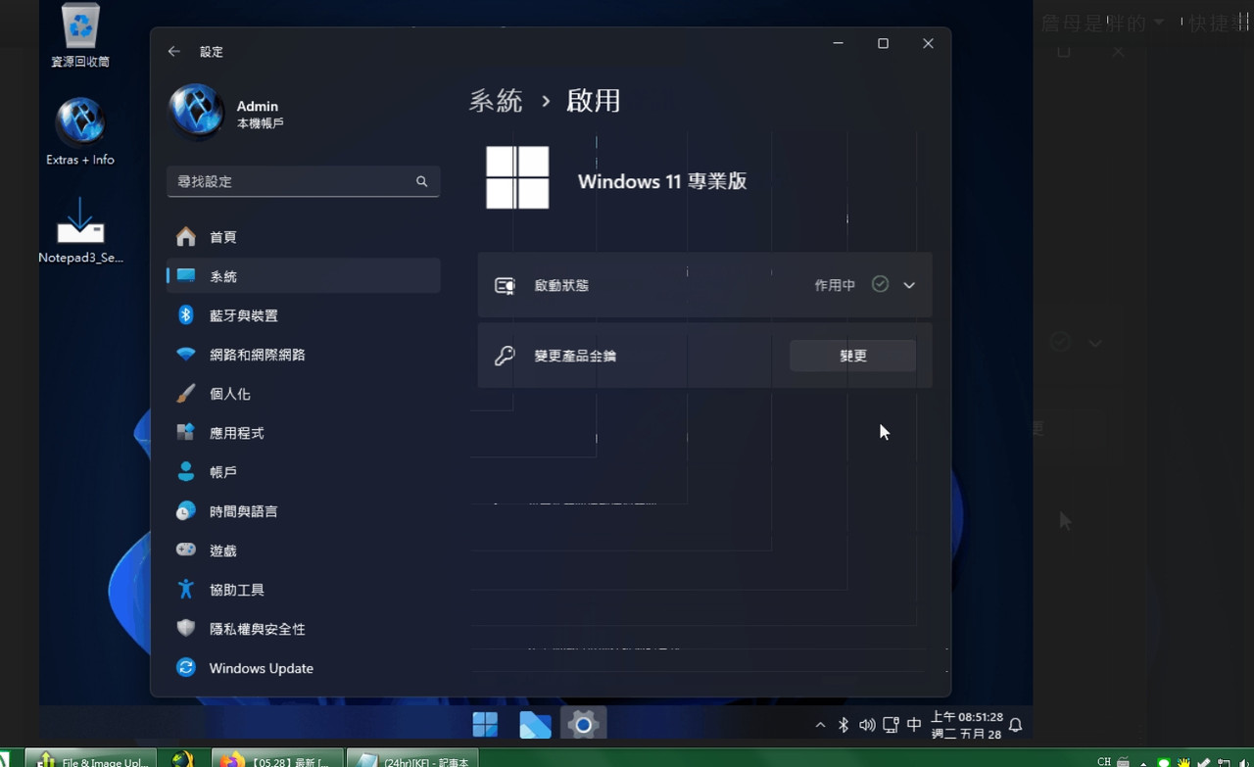This screenshot has height=767, width=1254.
Task: Open Windows Update in sidebar
Action: pyautogui.click(x=303, y=668)
